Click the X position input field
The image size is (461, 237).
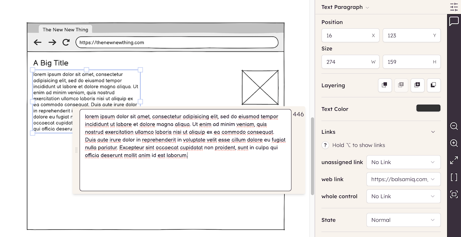tap(350, 35)
